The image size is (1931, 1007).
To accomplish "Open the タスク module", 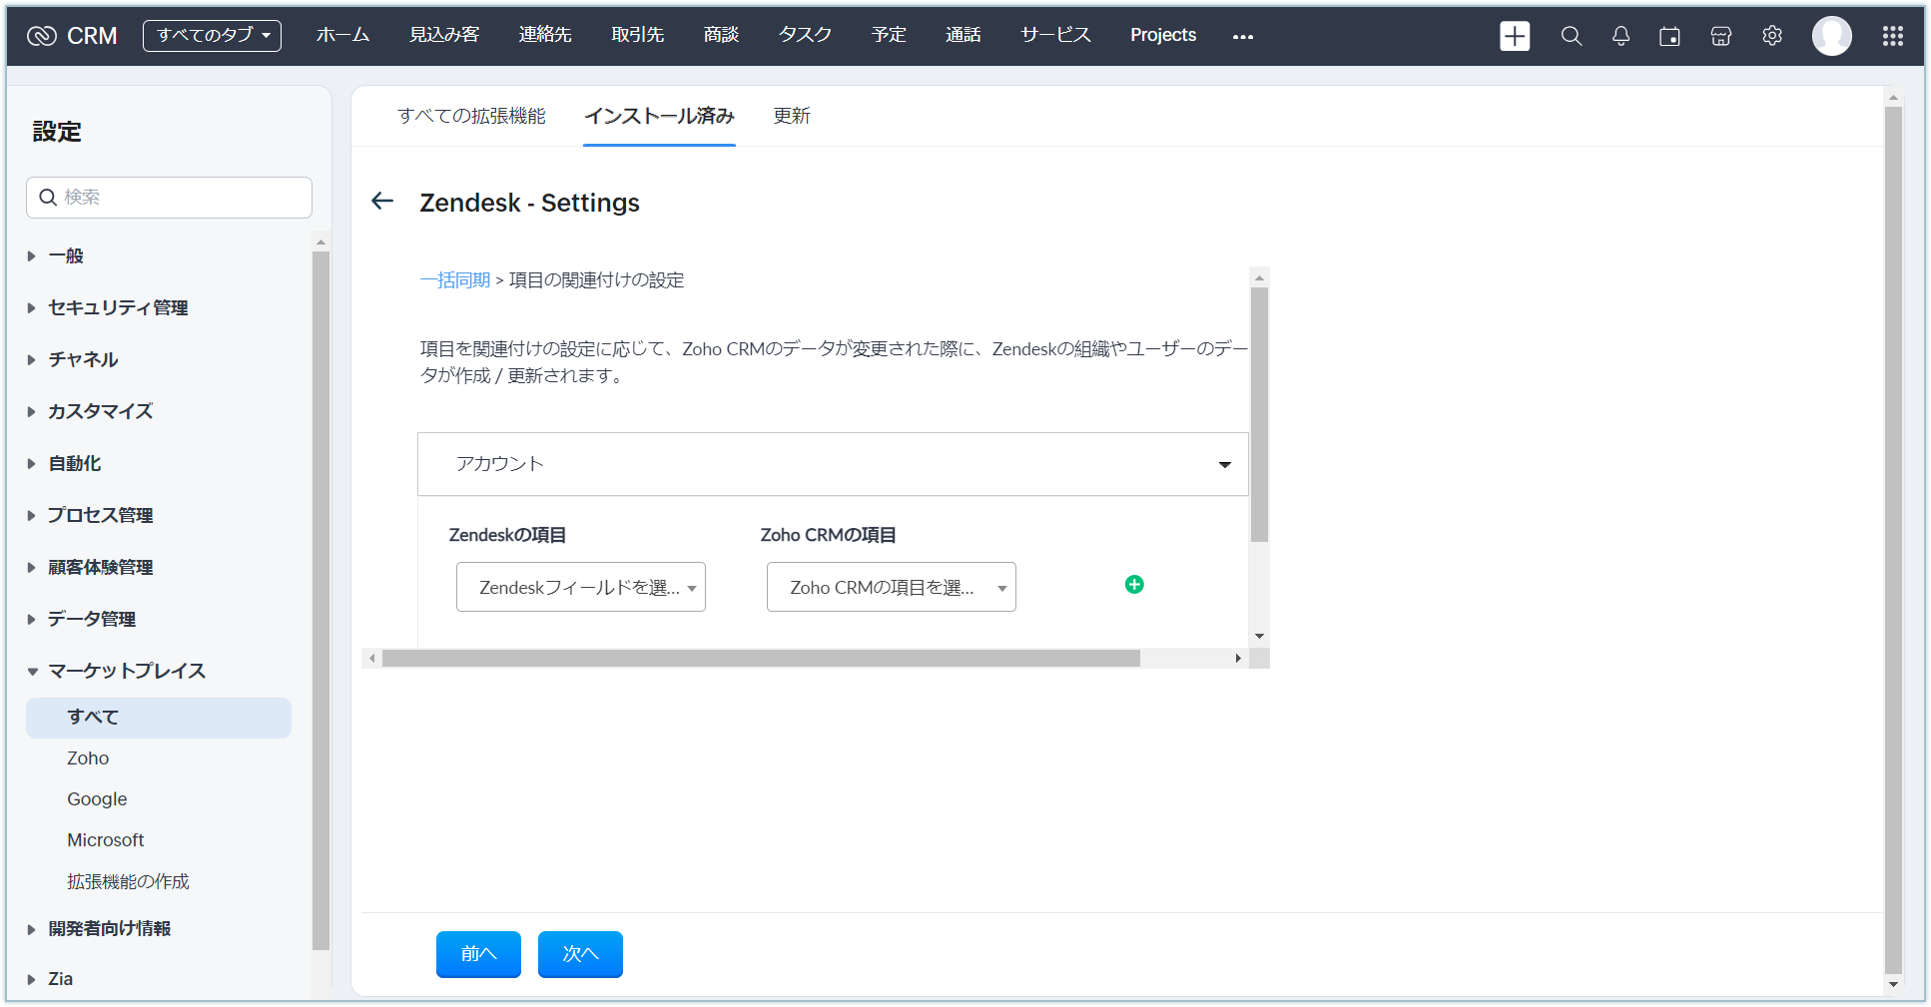I will point(805,35).
